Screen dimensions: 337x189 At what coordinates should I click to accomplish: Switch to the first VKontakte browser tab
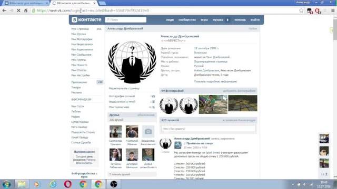[26, 3]
